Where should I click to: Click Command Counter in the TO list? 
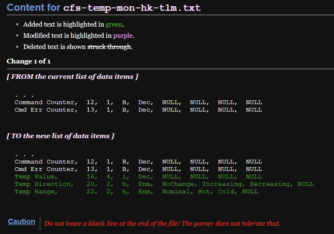[x=46, y=162]
